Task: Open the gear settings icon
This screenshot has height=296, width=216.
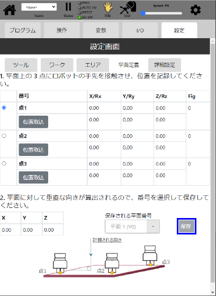Action: 195,10
